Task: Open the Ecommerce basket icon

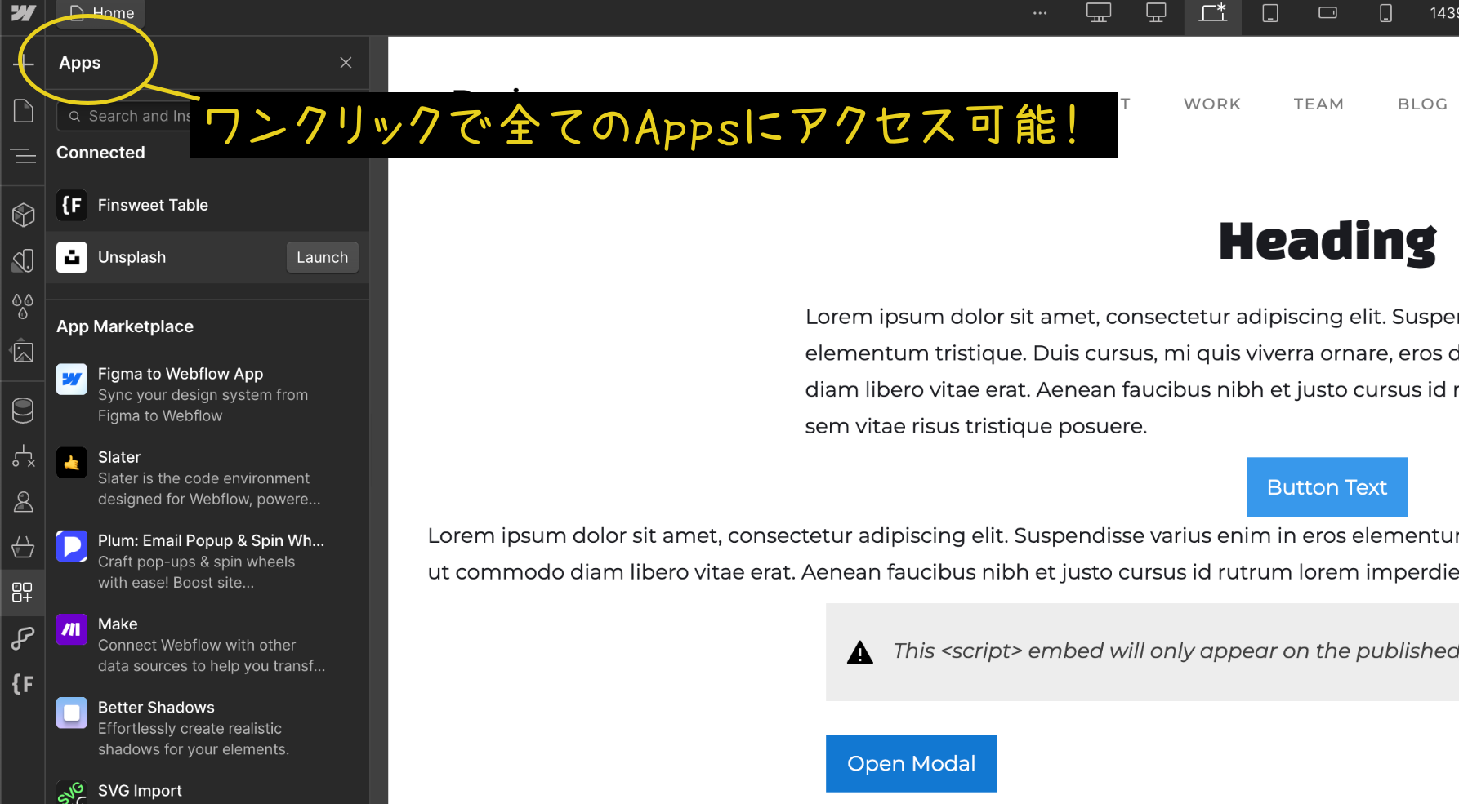Action: [24, 546]
